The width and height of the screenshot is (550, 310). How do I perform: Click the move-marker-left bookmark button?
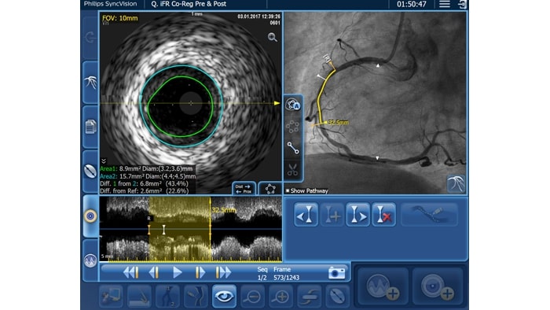click(306, 214)
